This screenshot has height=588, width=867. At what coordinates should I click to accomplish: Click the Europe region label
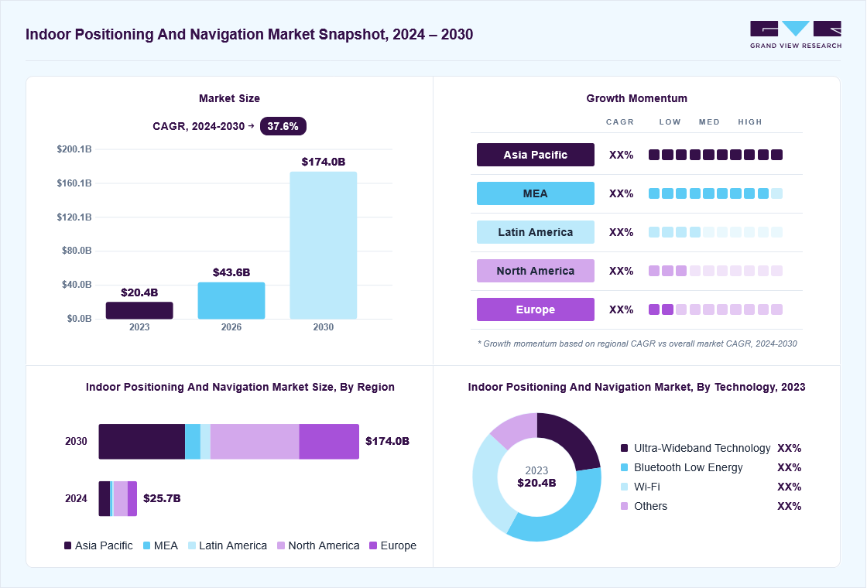coord(535,309)
